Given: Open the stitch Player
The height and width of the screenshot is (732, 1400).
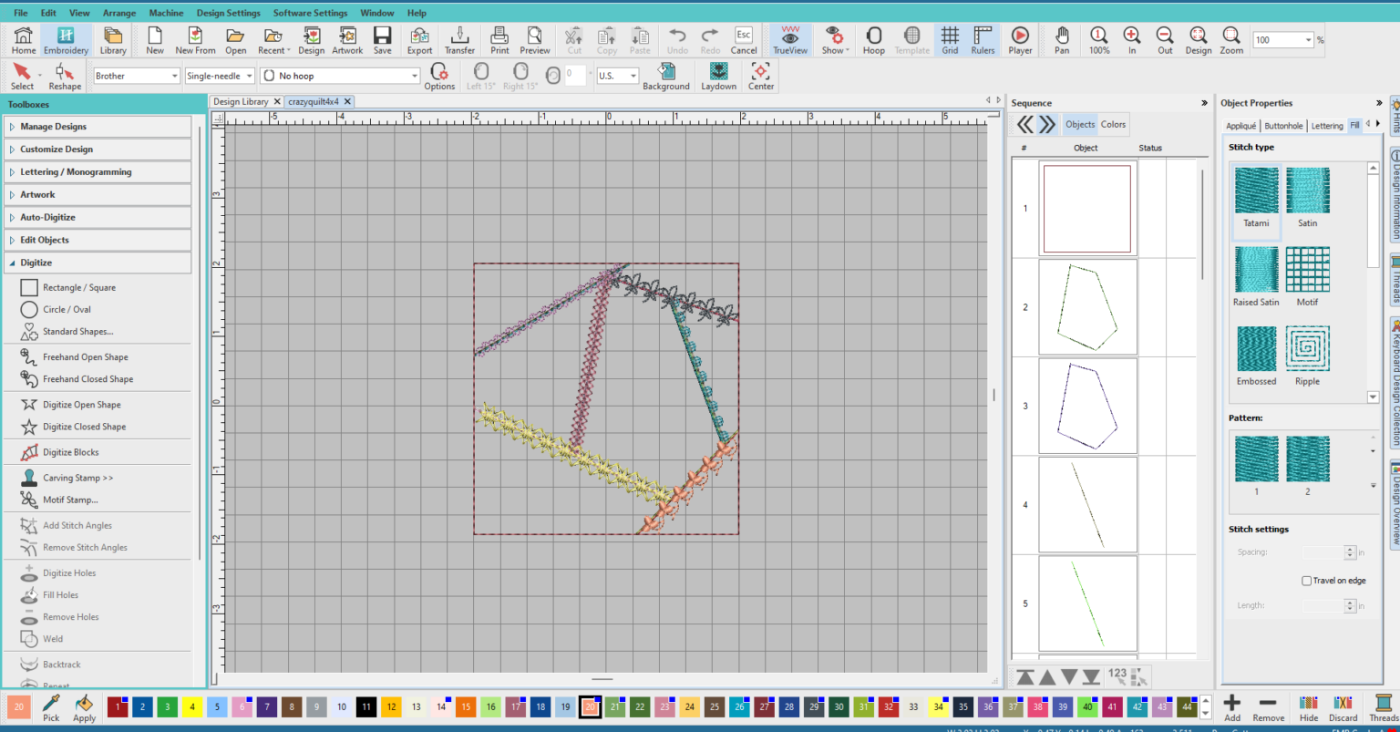Looking at the screenshot, I should pos(1020,40).
